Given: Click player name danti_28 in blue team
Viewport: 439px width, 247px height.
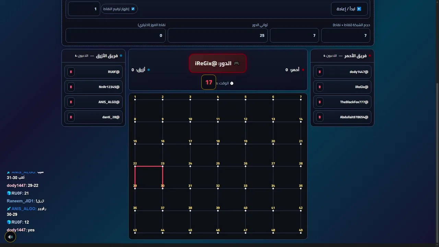Looking at the screenshot, I should click(x=111, y=117).
